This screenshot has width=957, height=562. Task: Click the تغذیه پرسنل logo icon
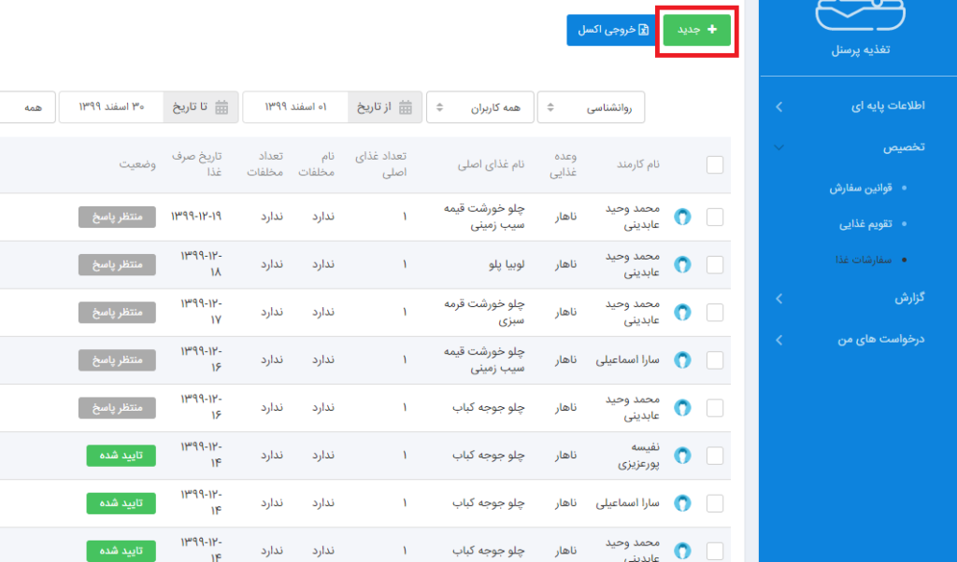(x=862, y=18)
